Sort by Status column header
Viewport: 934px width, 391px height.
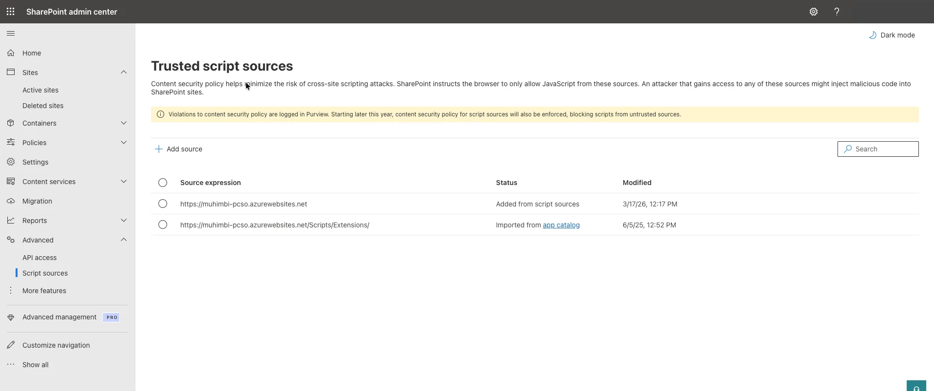tap(507, 183)
